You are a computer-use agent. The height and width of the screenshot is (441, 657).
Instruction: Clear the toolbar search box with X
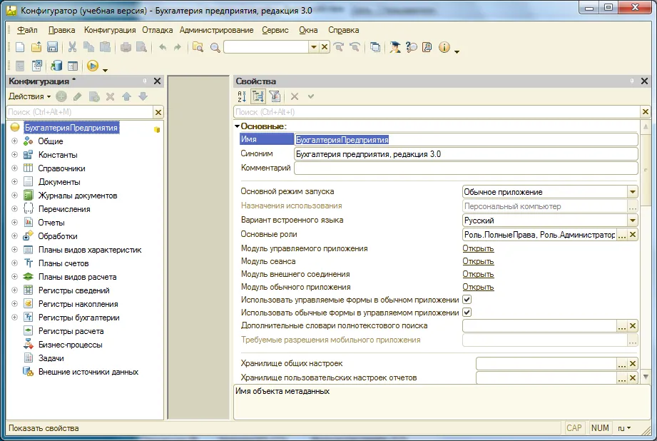(x=325, y=47)
